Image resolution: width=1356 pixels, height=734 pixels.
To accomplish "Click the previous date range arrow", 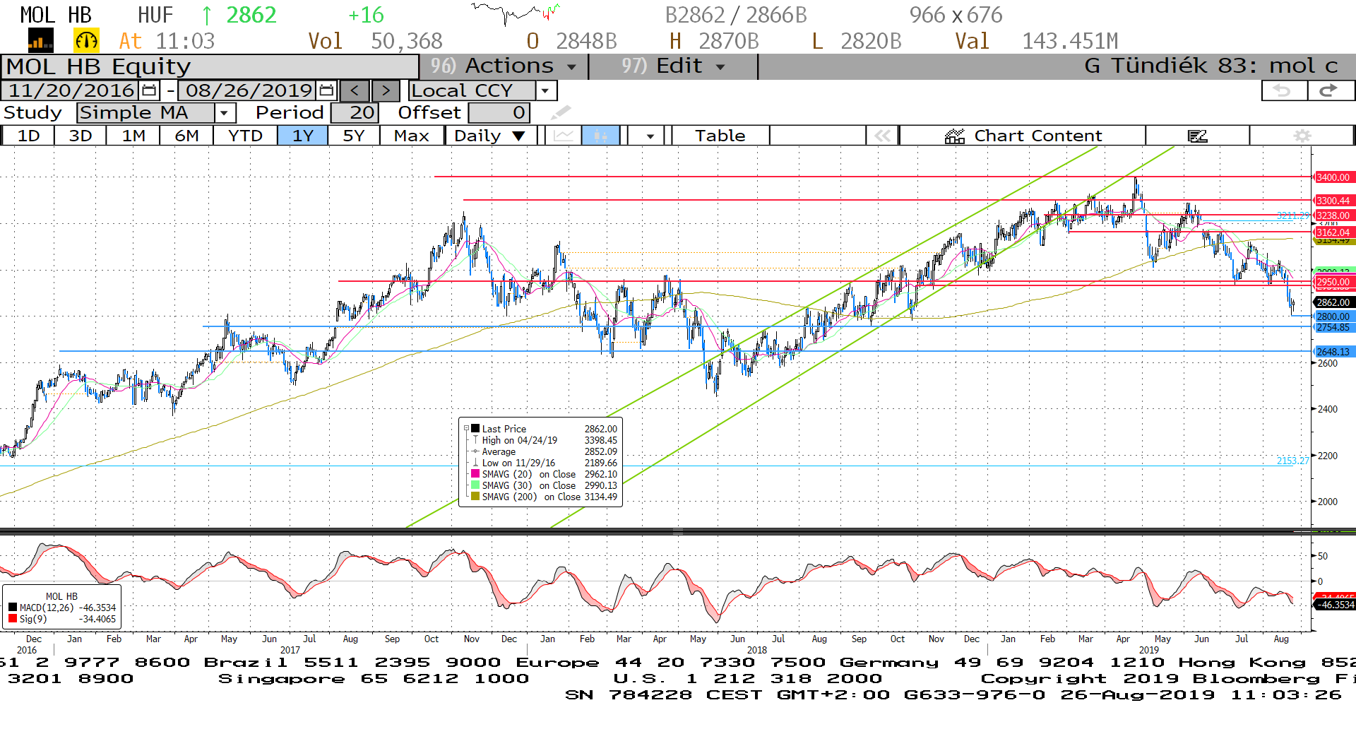I will (355, 90).
